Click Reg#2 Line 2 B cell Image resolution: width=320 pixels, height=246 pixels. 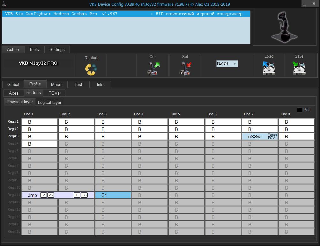coord(76,129)
